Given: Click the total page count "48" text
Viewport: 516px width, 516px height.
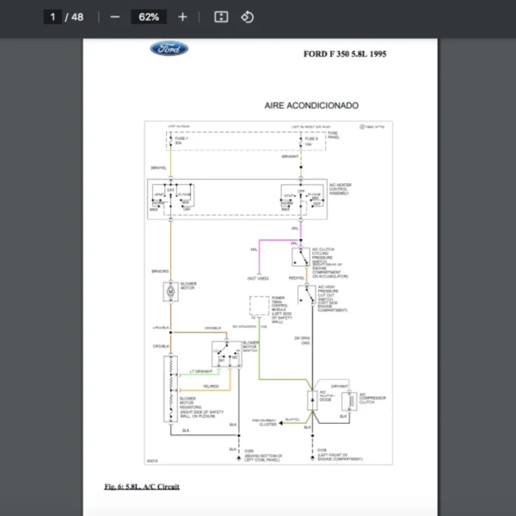Looking at the screenshot, I should (x=77, y=17).
